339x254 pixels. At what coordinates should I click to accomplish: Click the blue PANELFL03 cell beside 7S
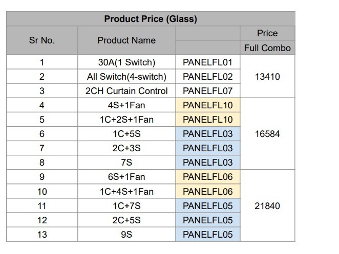[208, 163]
